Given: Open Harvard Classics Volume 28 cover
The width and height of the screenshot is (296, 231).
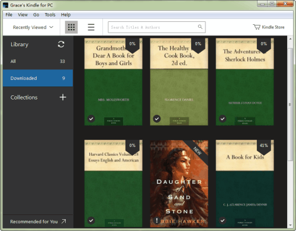Looking at the screenshot, I should [113, 184].
